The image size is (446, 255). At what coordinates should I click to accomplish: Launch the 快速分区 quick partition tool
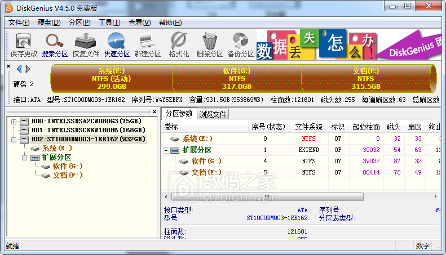[x=117, y=45]
